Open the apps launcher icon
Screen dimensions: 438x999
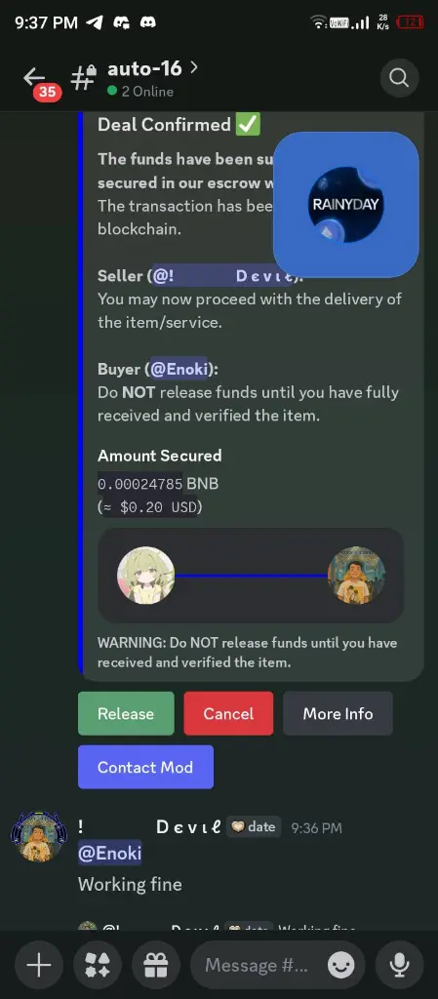(x=98, y=965)
